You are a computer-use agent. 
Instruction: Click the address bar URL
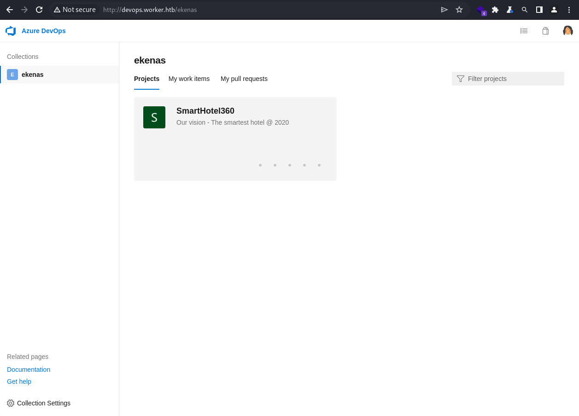coord(150,10)
